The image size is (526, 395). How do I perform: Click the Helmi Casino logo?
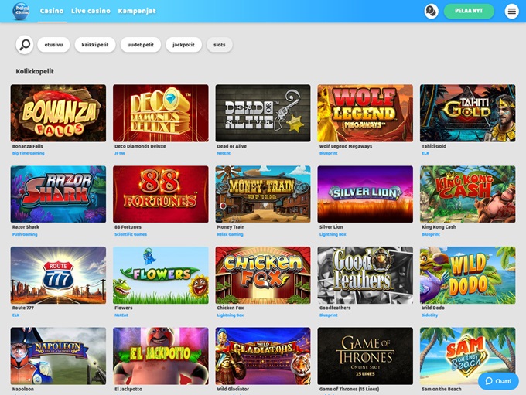tap(21, 11)
